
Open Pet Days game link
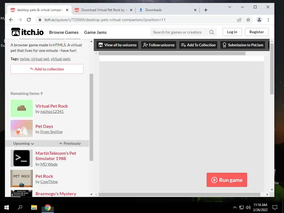[44, 126]
